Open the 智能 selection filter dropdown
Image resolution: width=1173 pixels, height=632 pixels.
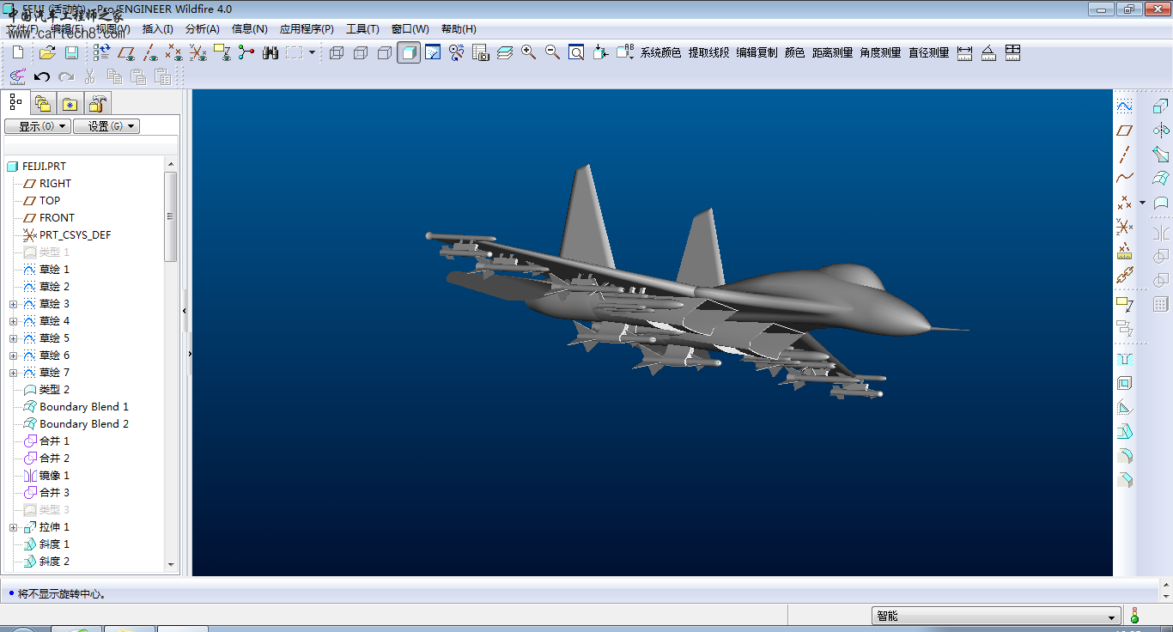click(x=996, y=616)
